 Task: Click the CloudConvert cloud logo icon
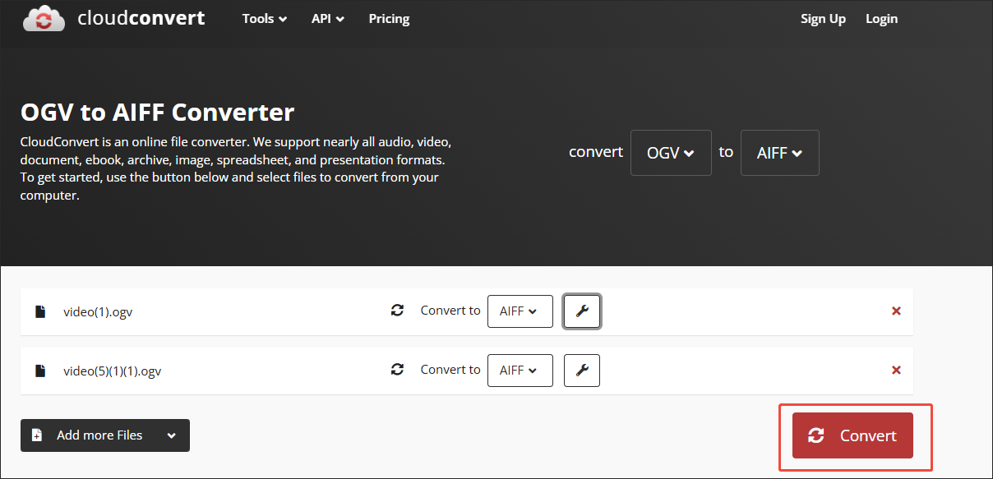pyautogui.click(x=44, y=18)
